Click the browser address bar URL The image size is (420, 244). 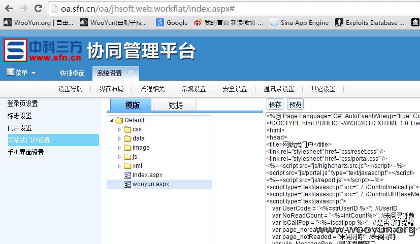pyautogui.click(x=148, y=9)
